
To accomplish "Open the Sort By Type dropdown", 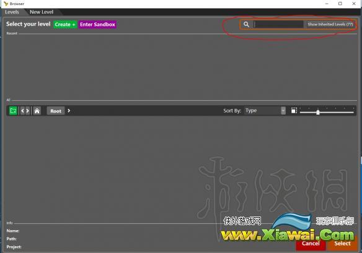I will click(x=265, y=111).
